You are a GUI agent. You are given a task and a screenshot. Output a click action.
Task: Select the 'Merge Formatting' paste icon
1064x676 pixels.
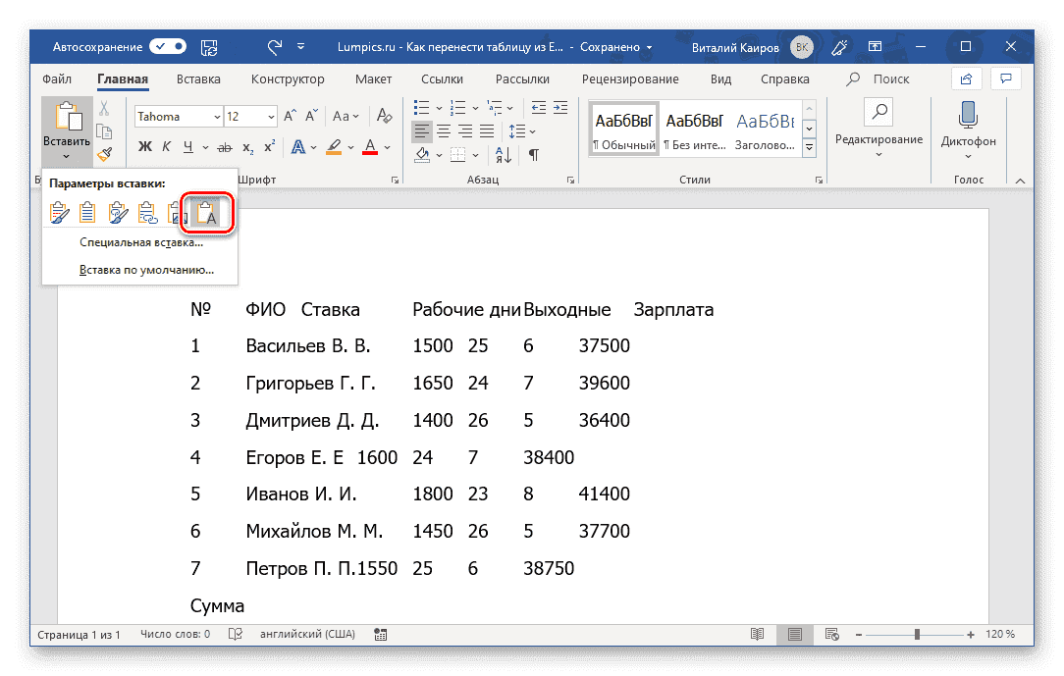coord(119,212)
